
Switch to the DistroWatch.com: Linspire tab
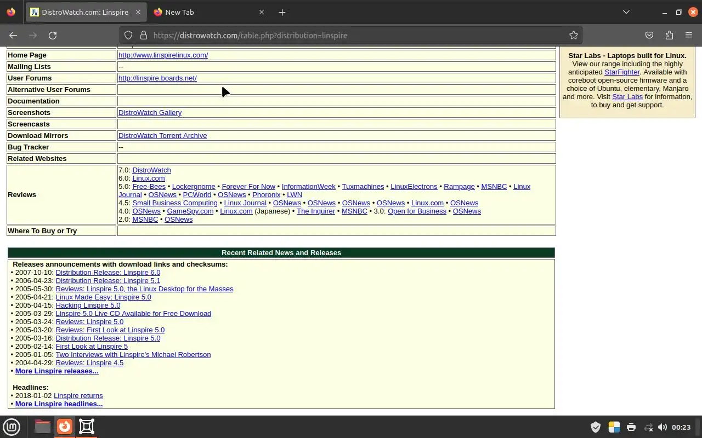point(86,12)
